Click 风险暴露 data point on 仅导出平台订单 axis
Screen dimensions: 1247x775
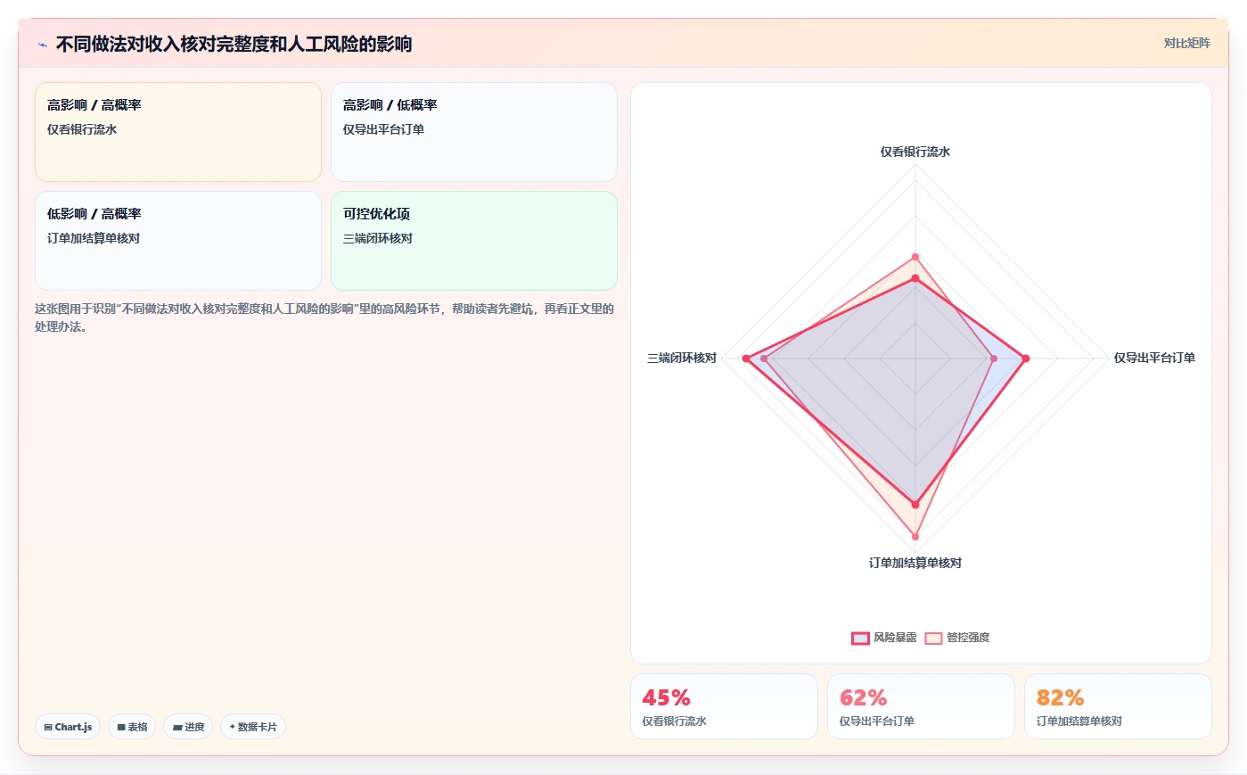[x=1026, y=359]
